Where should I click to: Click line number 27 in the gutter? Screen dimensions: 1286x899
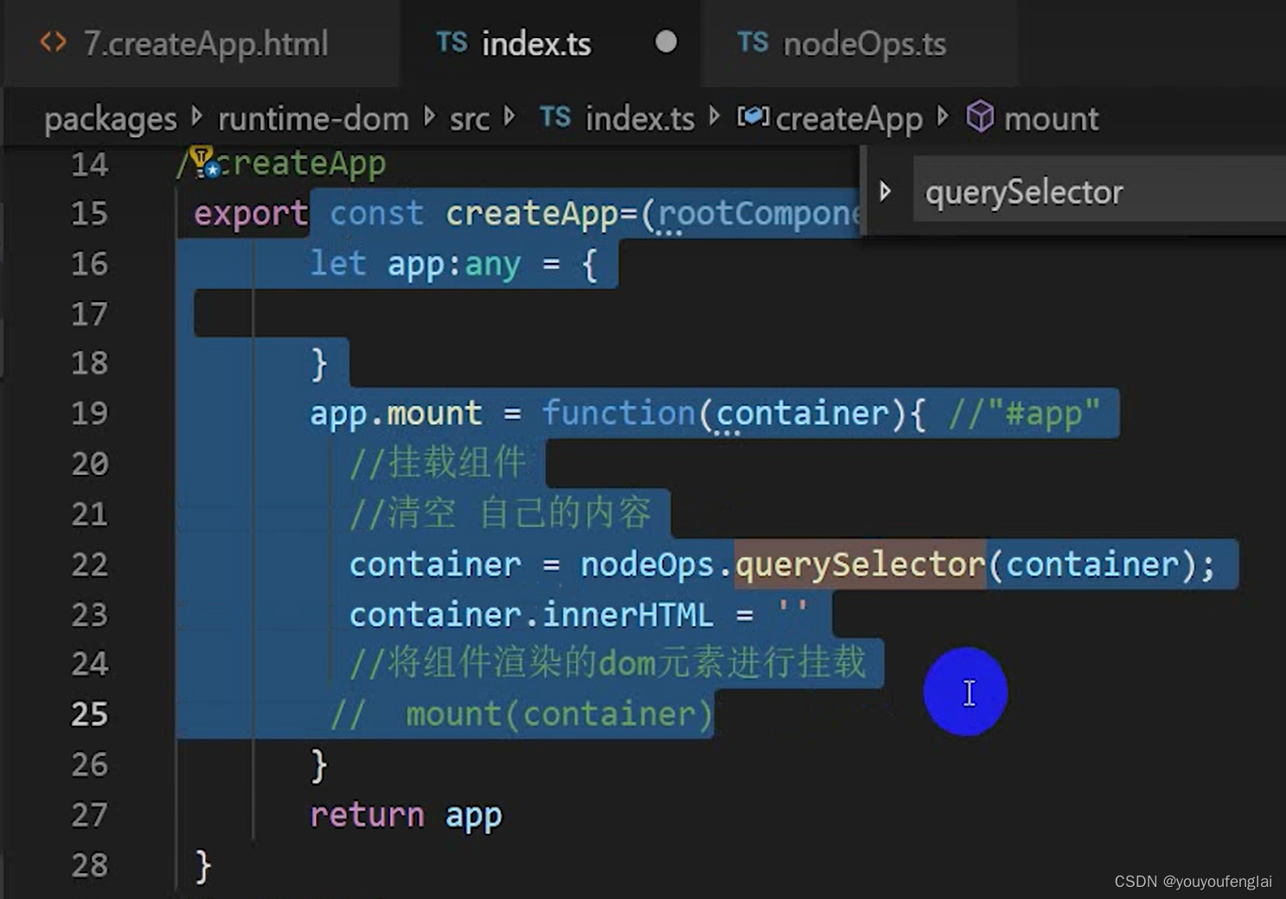(x=90, y=815)
